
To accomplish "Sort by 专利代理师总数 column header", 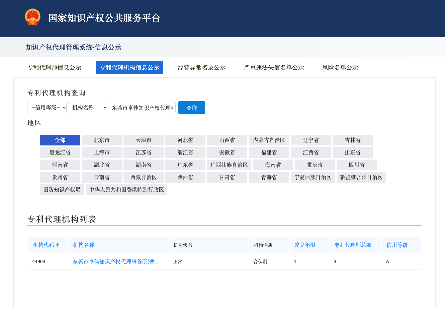I will click(353, 245).
